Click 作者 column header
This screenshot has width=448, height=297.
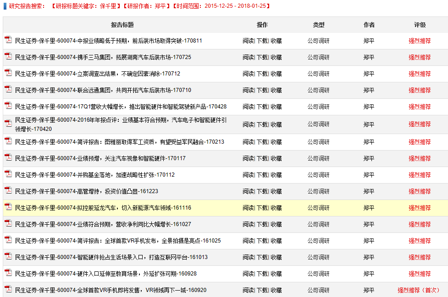(x=369, y=25)
